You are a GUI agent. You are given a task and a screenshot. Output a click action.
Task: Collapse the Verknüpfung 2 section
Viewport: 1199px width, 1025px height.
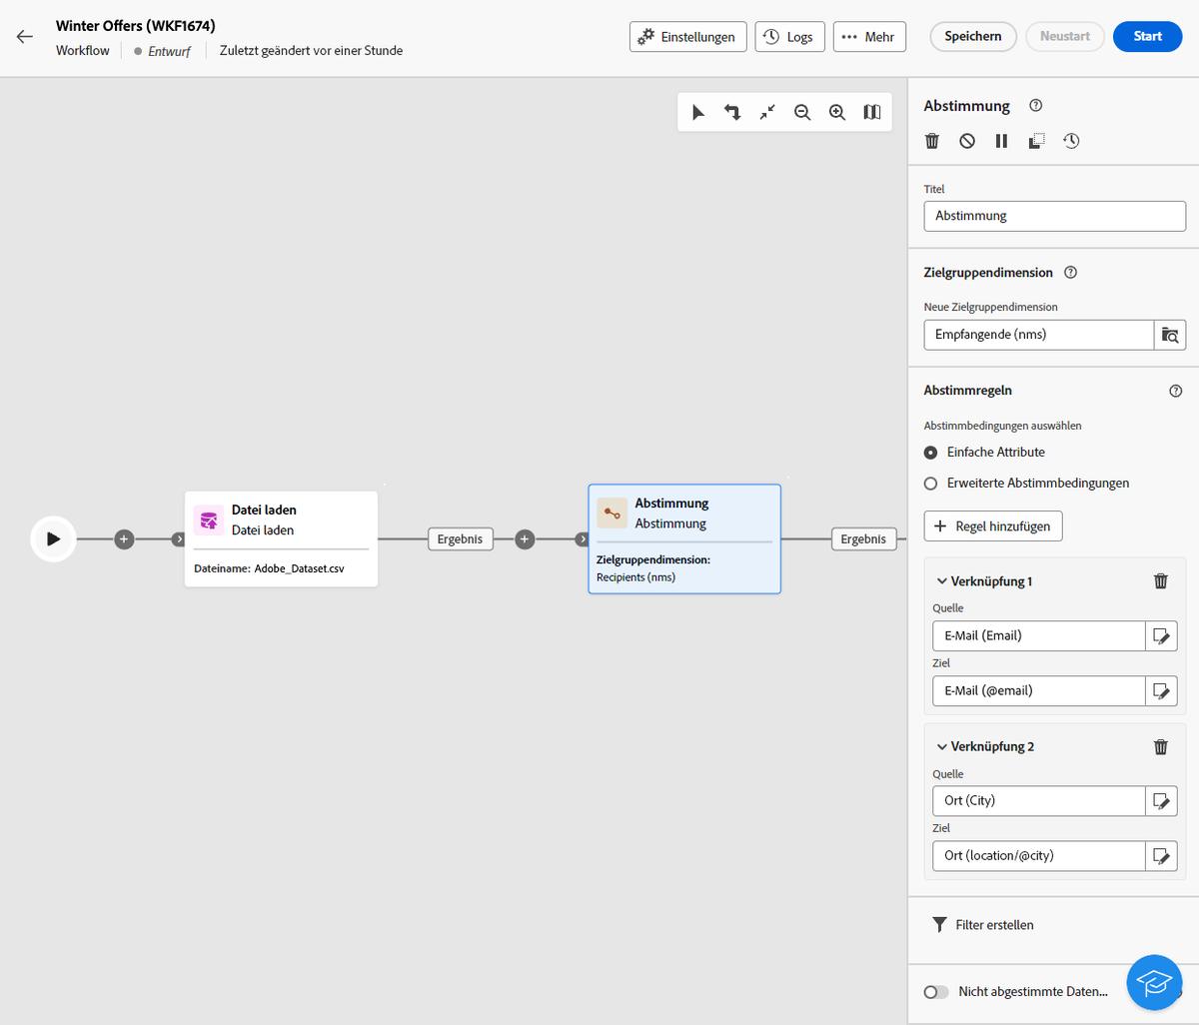[940, 746]
